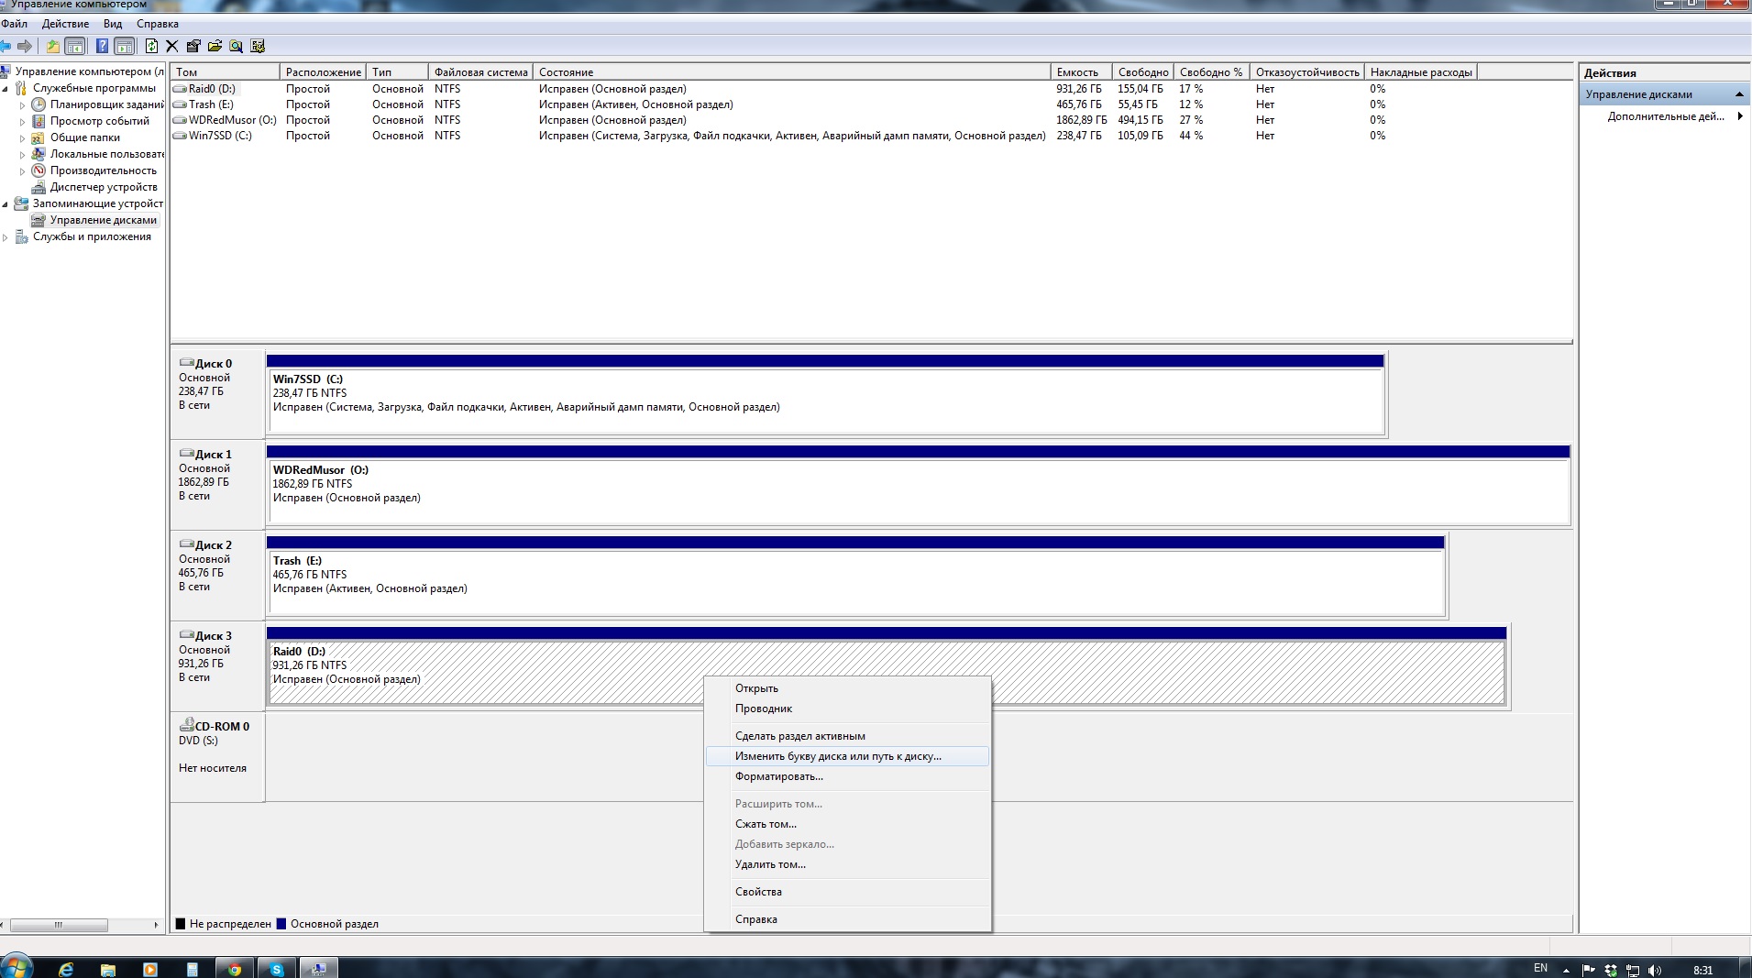The height and width of the screenshot is (978, 1752).
Task: Collapse the Запоминающие устройства tree node
Action: [6, 204]
